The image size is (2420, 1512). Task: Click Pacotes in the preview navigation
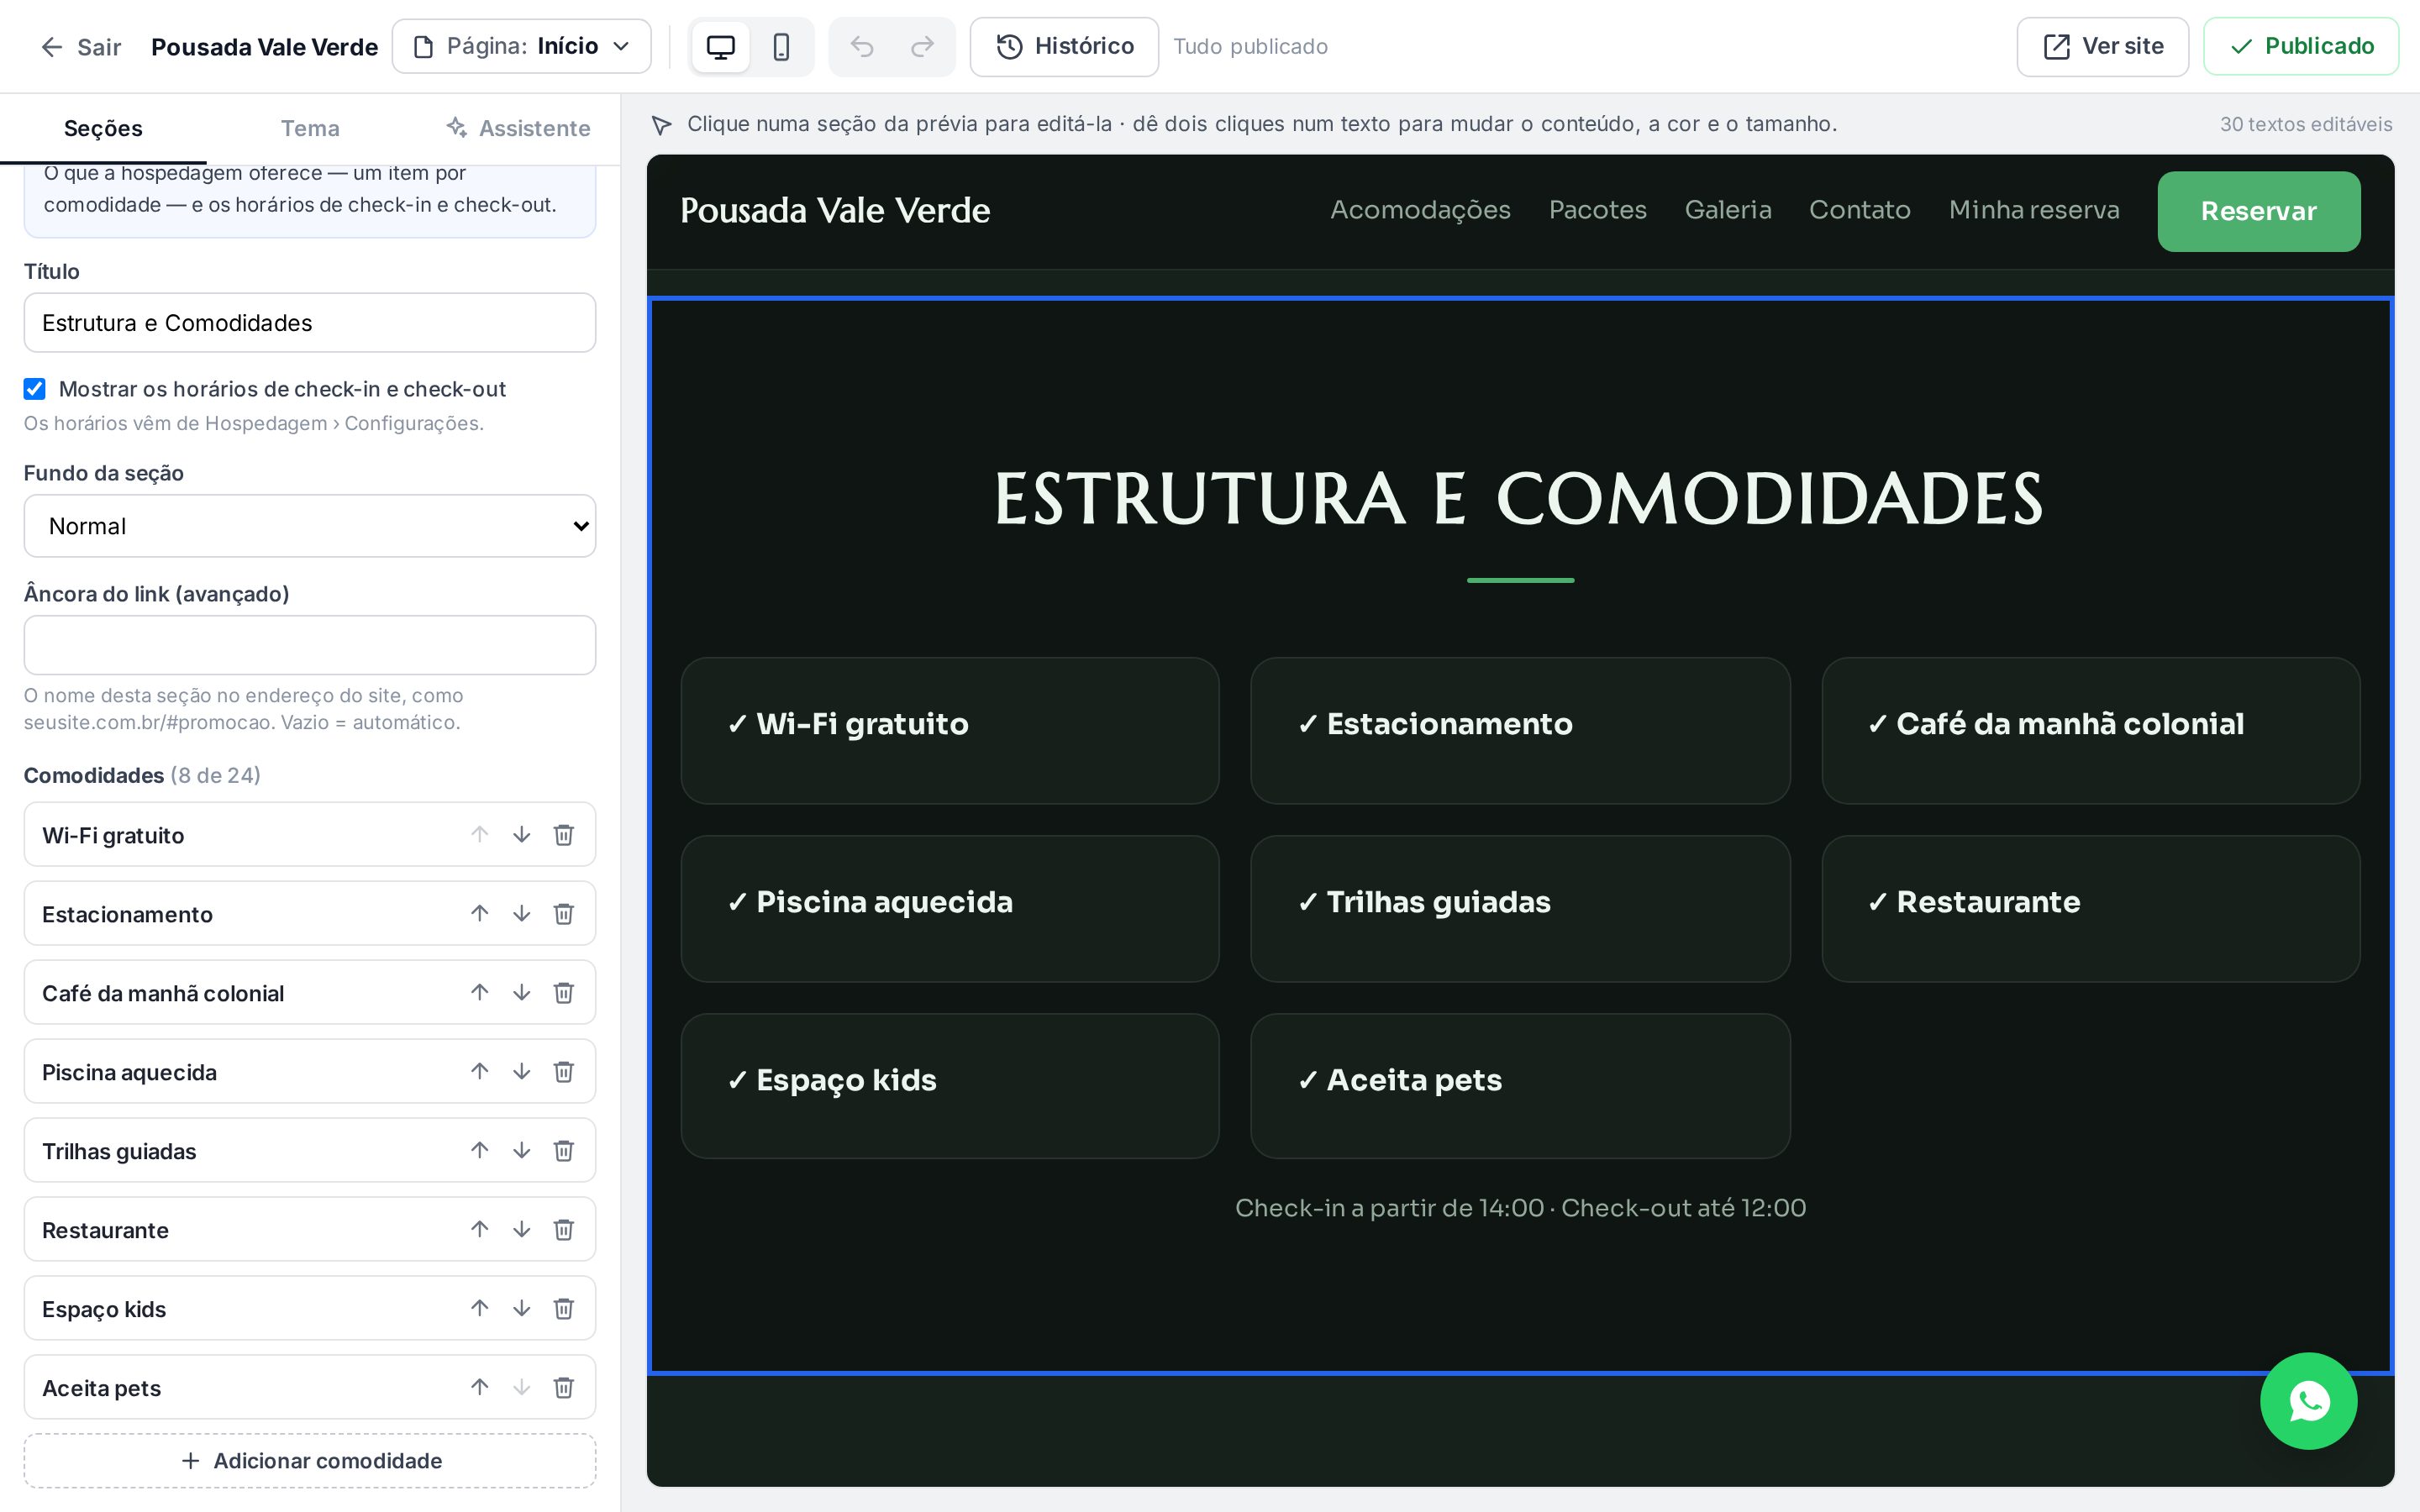click(x=1597, y=210)
